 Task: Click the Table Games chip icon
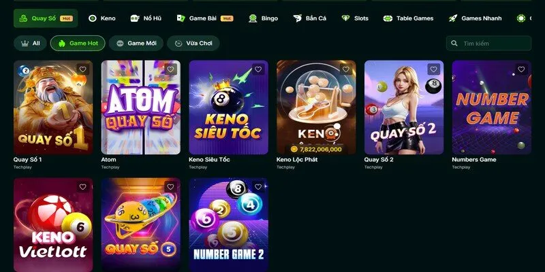(388, 18)
